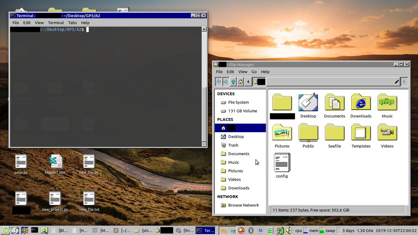418x235 pixels.
Task: Open the Downloads folder with the globe icon
Action: point(361,106)
